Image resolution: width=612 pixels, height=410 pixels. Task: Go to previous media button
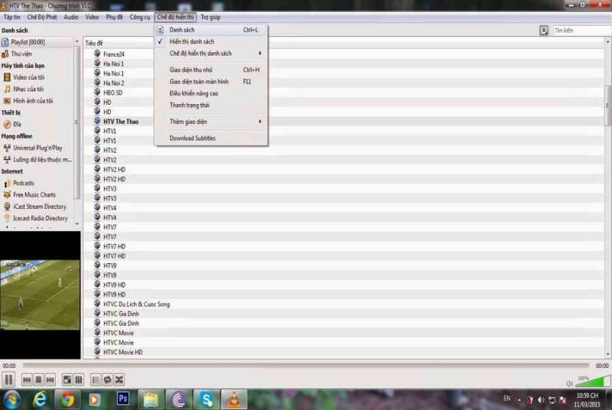[27, 379]
